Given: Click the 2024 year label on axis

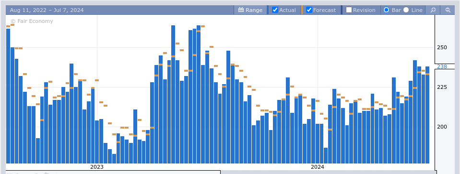Looking at the screenshot, I should pyautogui.click(x=318, y=167).
